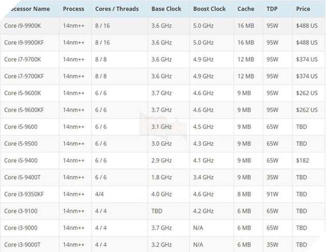Viewport: 326px width, 252px height.
Task: Click the $374 US price for i7-9700KF
Action: pyautogui.click(x=307, y=76)
